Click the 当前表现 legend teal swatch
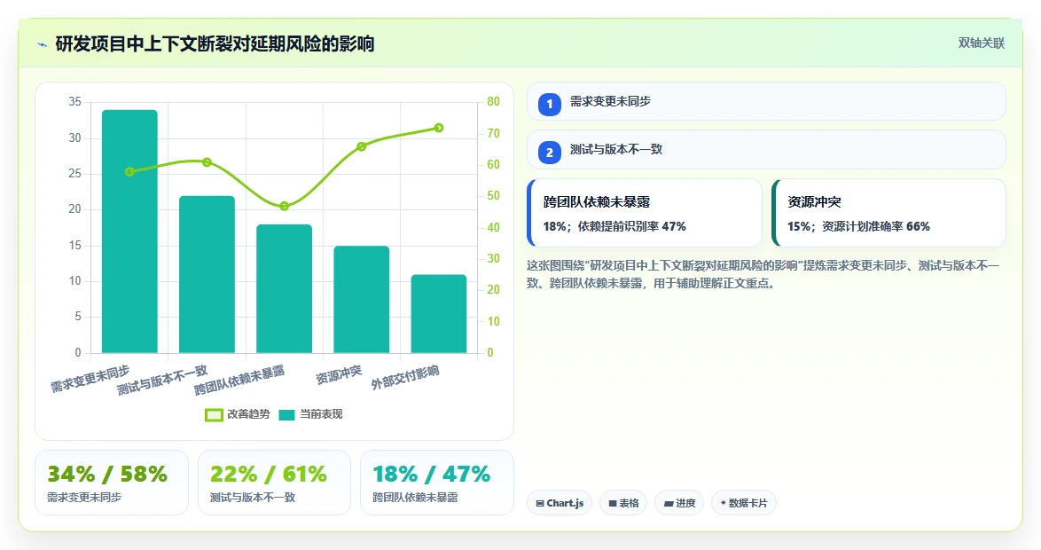The image size is (1041, 550). (x=286, y=415)
